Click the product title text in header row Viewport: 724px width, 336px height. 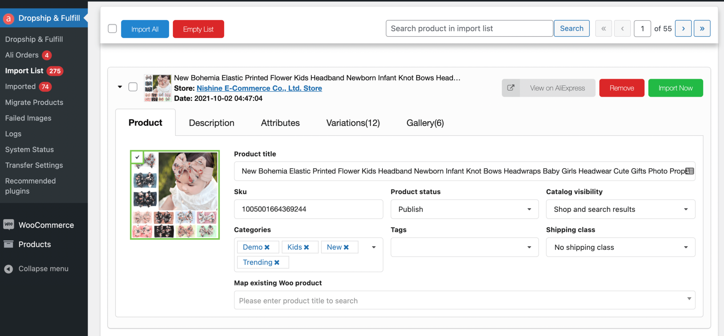[x=317, y=78]
